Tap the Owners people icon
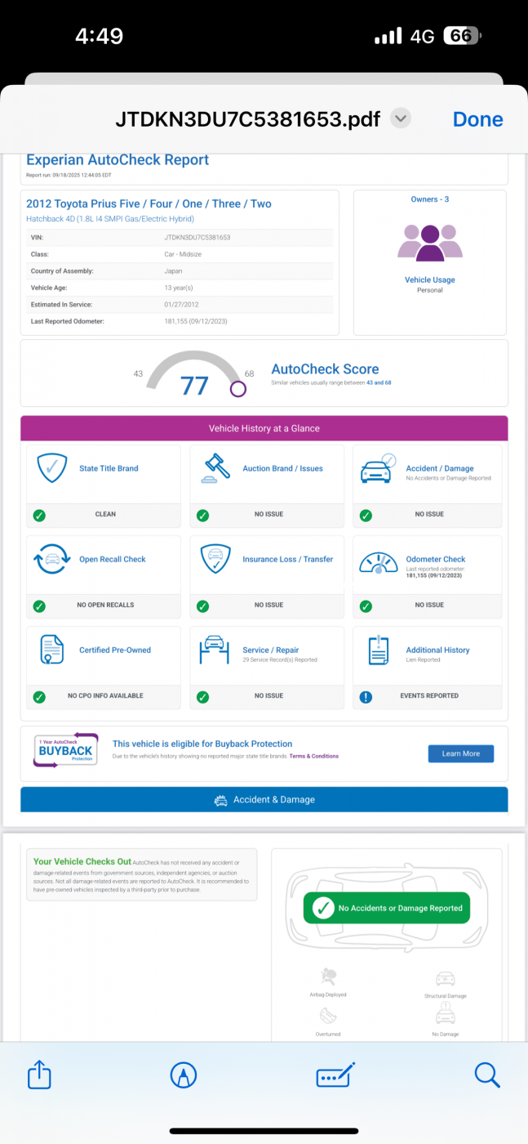The width and height of the screenshot is (528, 1144). [430, 242]
